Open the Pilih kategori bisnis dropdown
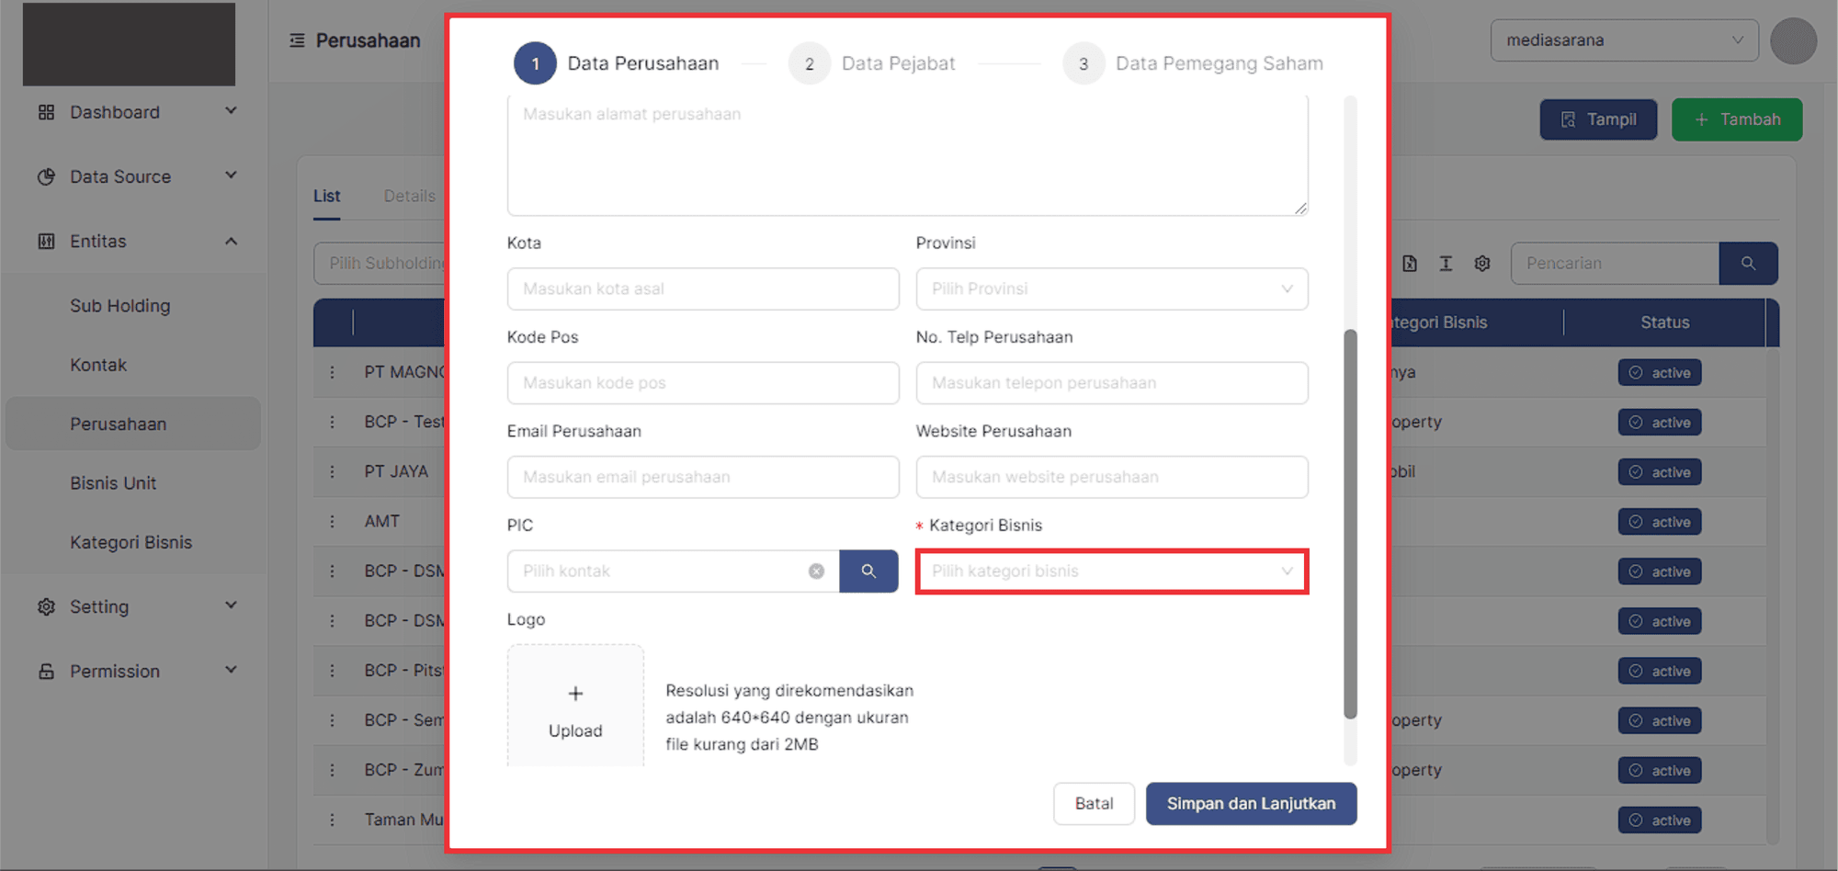 click(1111, 571)
